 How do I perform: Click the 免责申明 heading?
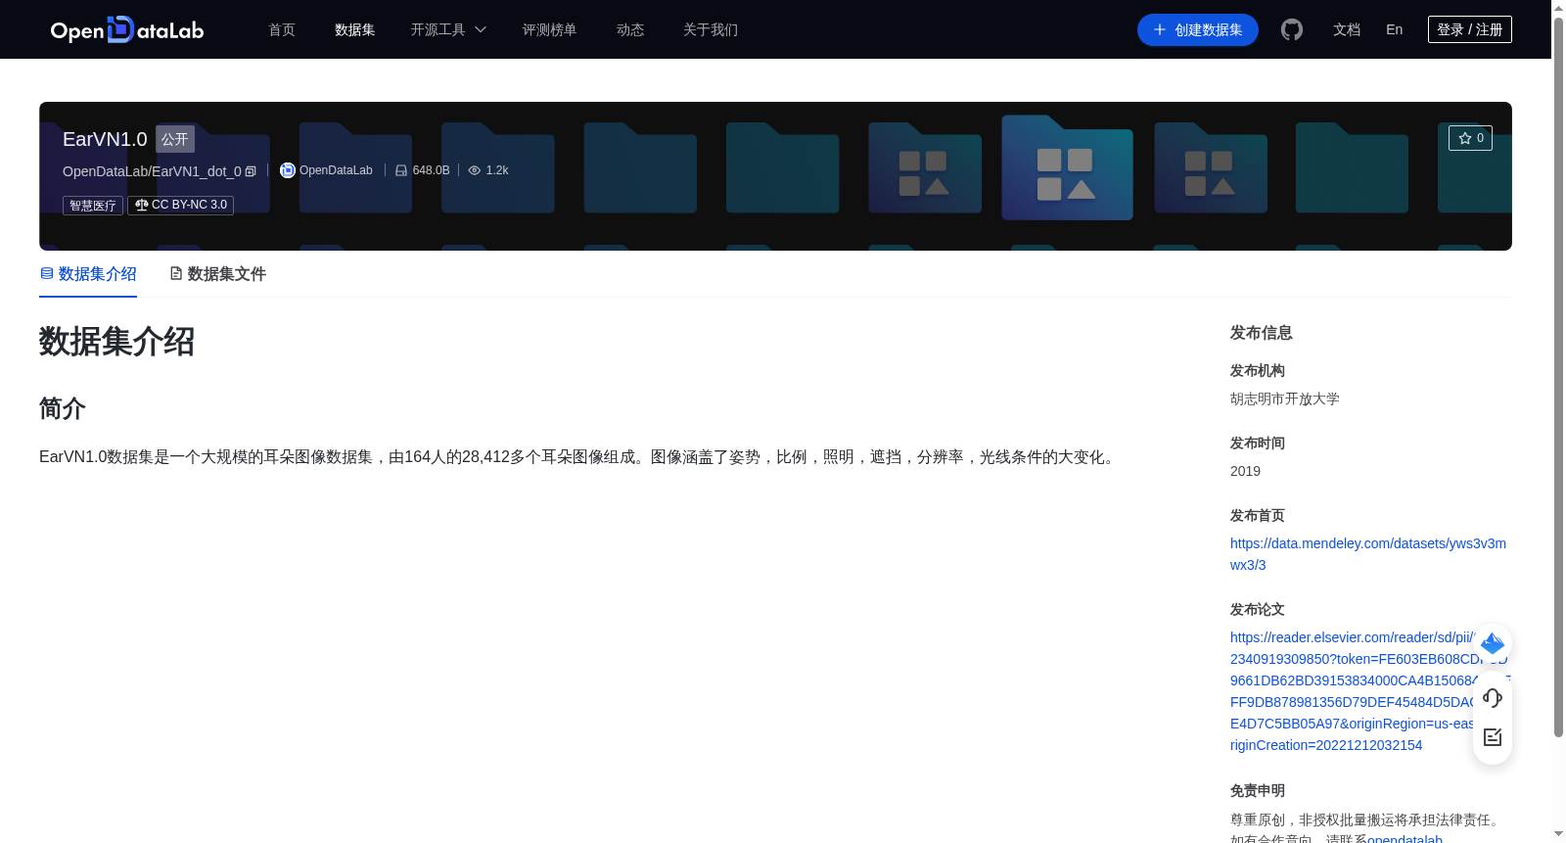tap(1258, 790)
